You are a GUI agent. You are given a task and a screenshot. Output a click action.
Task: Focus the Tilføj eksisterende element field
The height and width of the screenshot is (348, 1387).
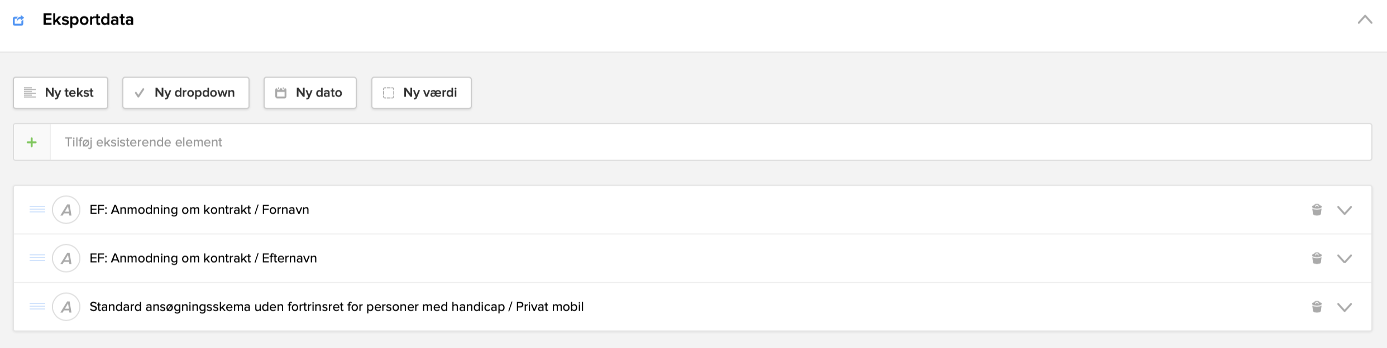pyautogui.click(x=710, y=142)
